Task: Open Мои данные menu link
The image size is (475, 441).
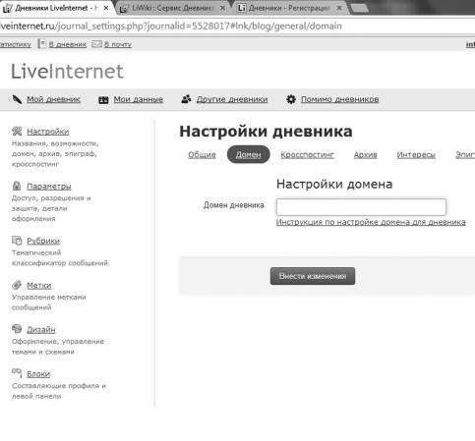Action: tap(139, 99)
